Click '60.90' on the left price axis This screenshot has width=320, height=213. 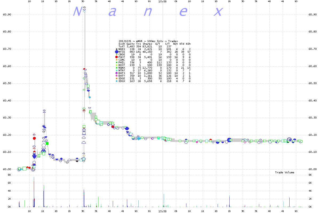click(7, 14)
